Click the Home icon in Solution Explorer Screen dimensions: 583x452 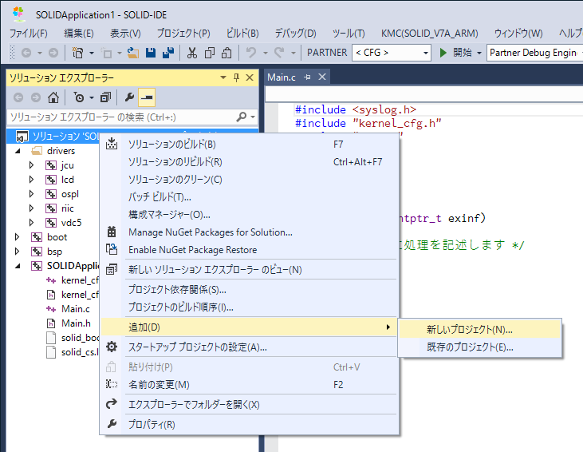click(x=53, y=97)
